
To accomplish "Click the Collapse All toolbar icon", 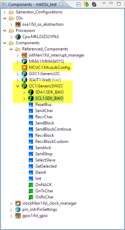I will [x=79, y=4].
